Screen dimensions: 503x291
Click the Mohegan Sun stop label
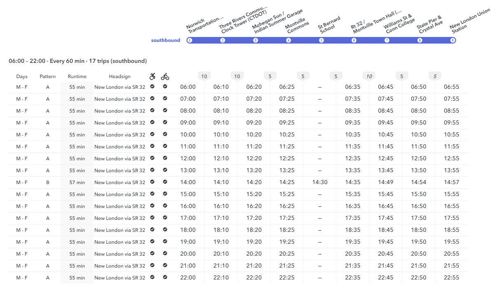point(277,22)
